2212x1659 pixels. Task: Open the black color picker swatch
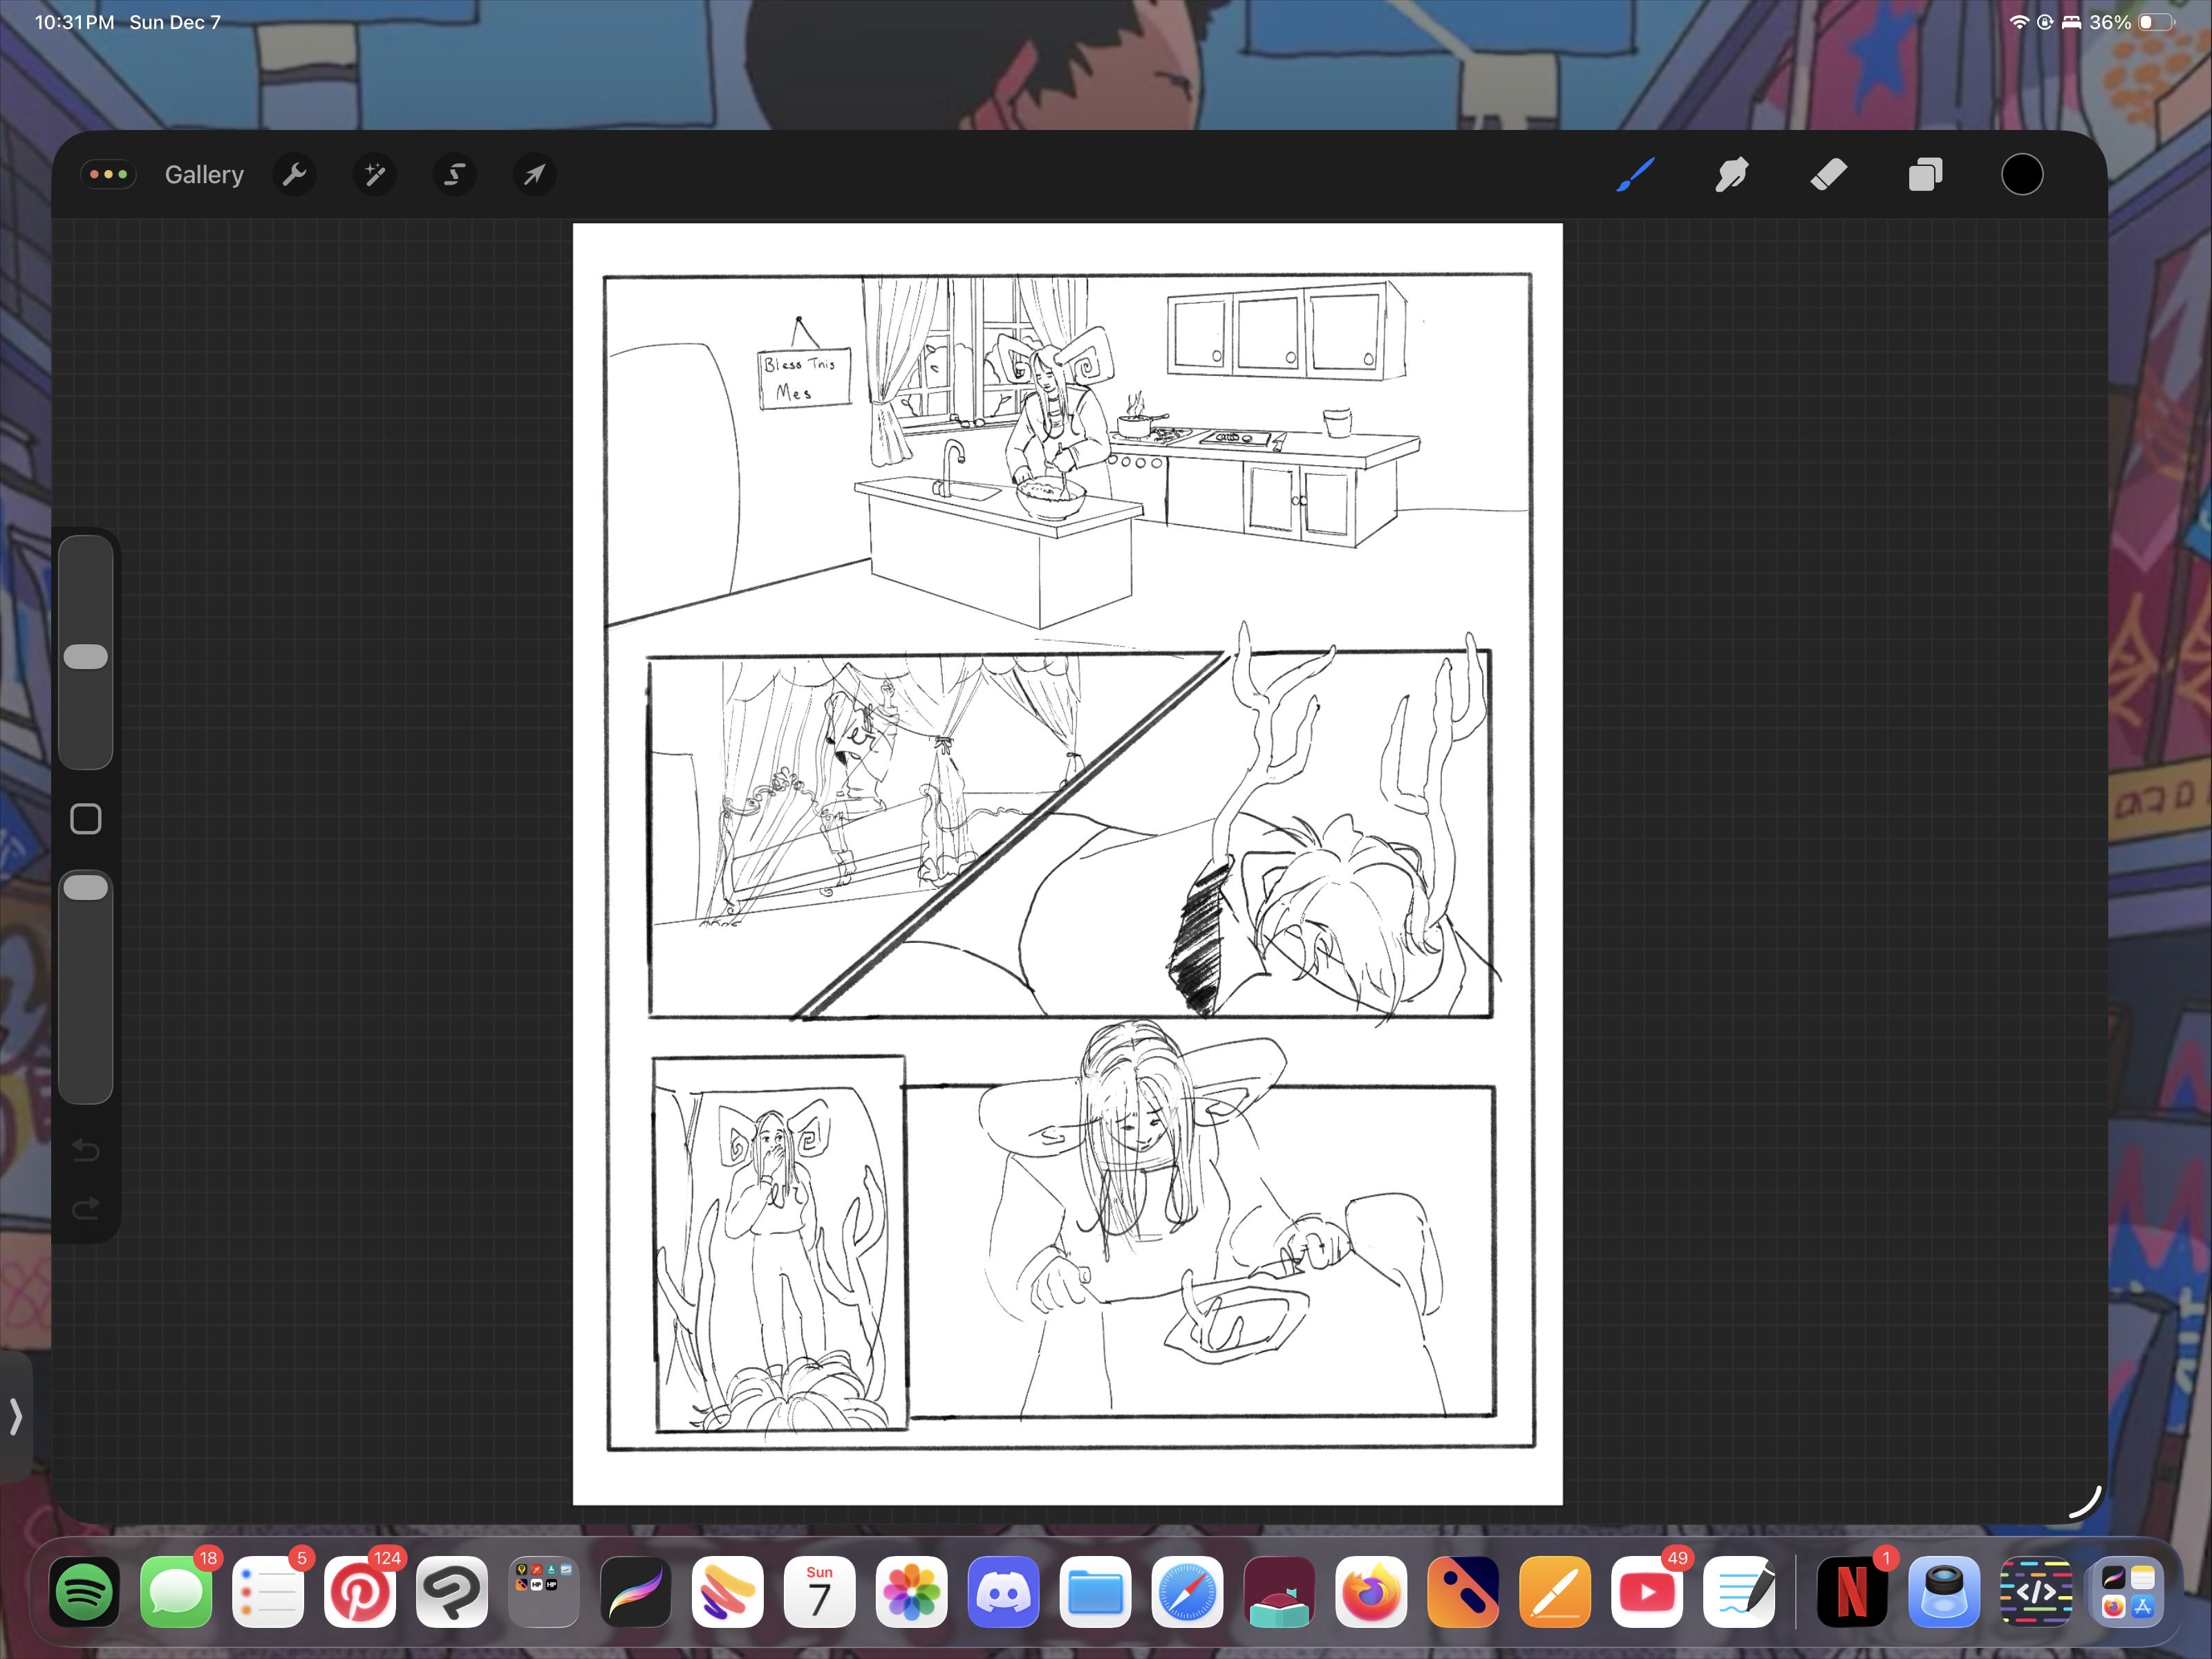pyautogui.click(x=2021, y=175)
